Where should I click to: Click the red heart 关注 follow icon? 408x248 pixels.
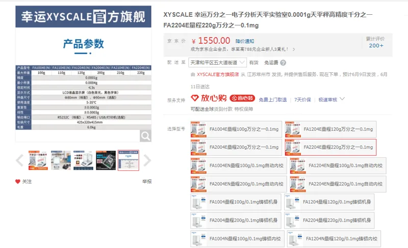[18, 181]
